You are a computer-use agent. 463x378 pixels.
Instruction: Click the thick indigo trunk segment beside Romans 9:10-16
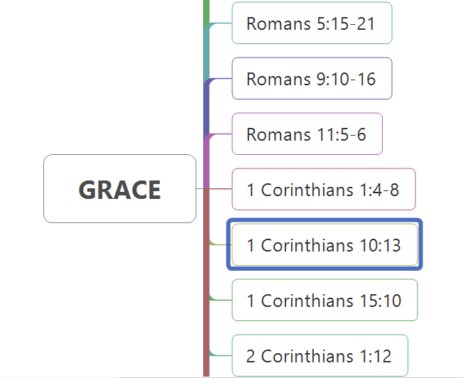(206, 107)
